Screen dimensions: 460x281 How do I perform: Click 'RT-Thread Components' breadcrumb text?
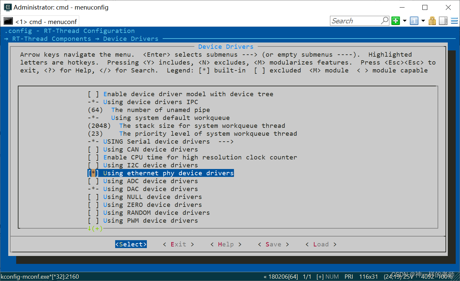click(x=51, y=39)
